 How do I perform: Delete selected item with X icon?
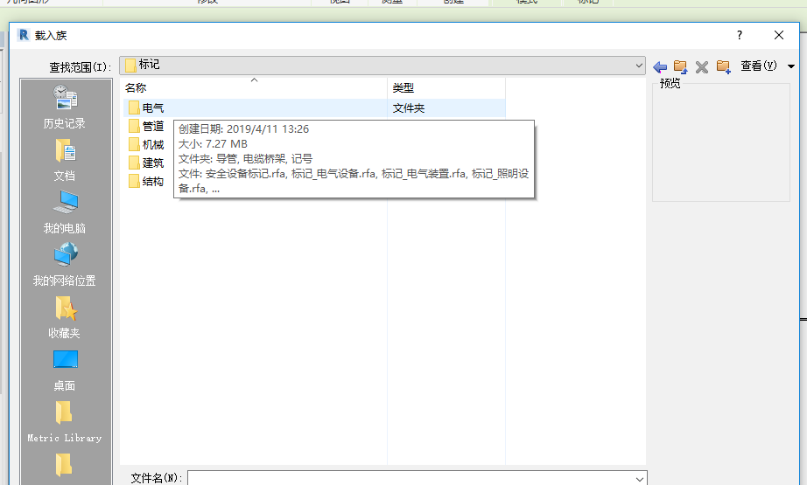(701, 66)
